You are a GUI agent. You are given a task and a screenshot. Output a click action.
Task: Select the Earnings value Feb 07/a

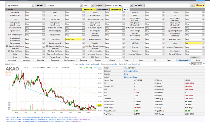(189, 108)
